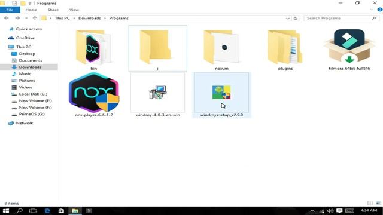Click Programs in address breadcrumb
The image size is (383, 215).
118,18
